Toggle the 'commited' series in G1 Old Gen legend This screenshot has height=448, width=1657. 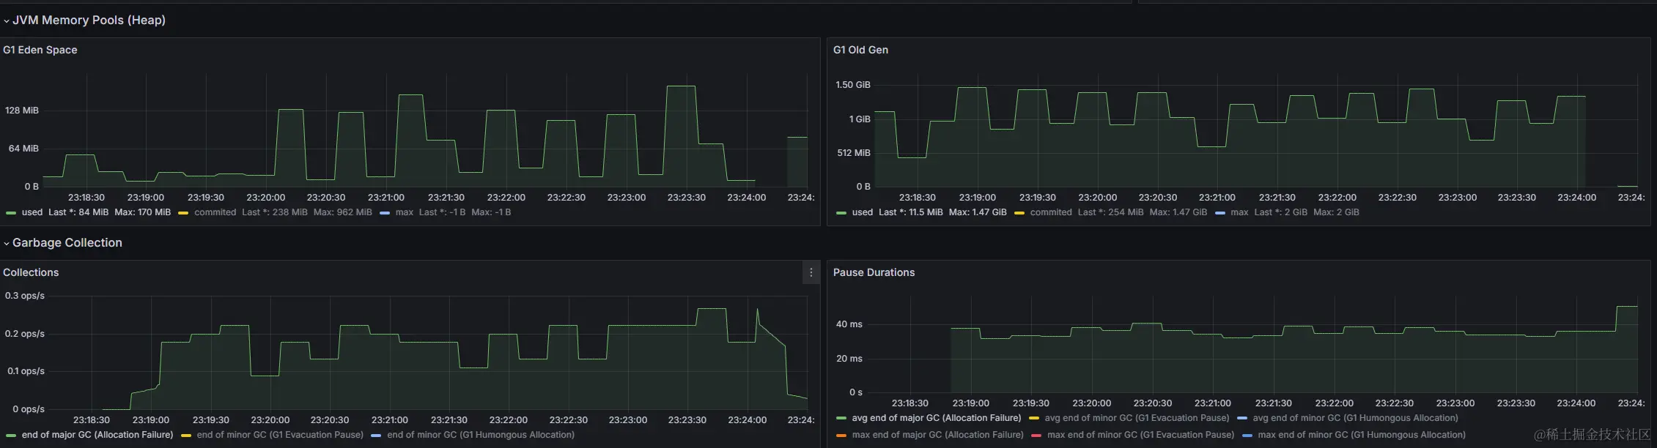click(1051, 212)
